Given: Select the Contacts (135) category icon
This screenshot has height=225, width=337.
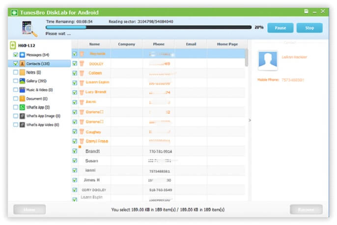Looking at the screenshot, I should pyautogui.click(x=23, y=64).
